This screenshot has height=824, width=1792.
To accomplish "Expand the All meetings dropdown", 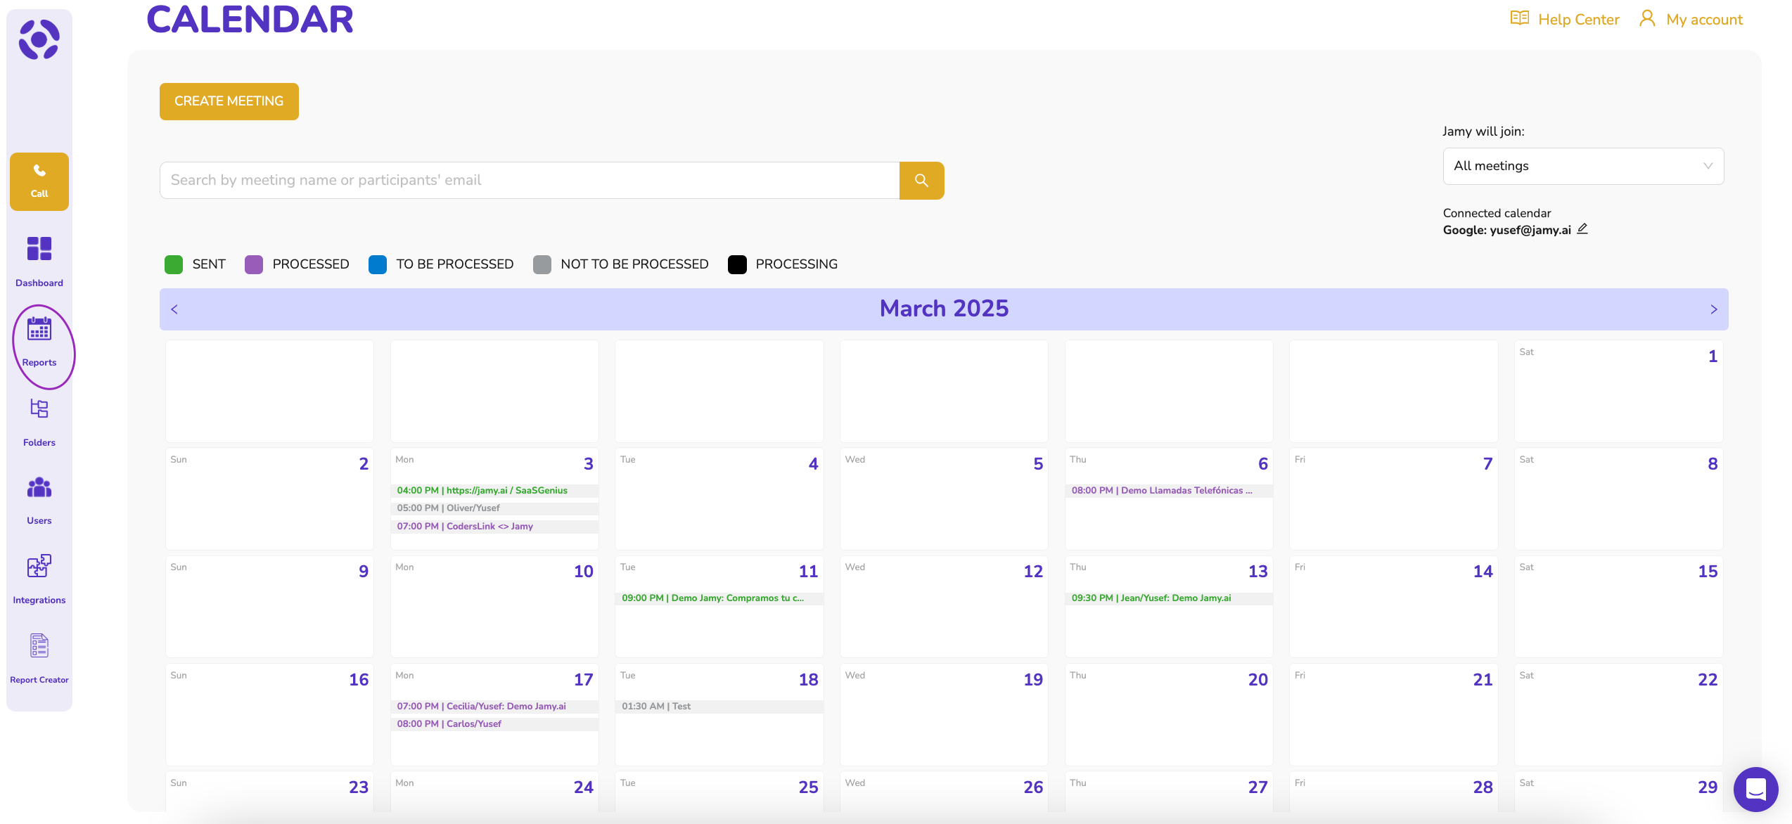I will point(1582,167).
